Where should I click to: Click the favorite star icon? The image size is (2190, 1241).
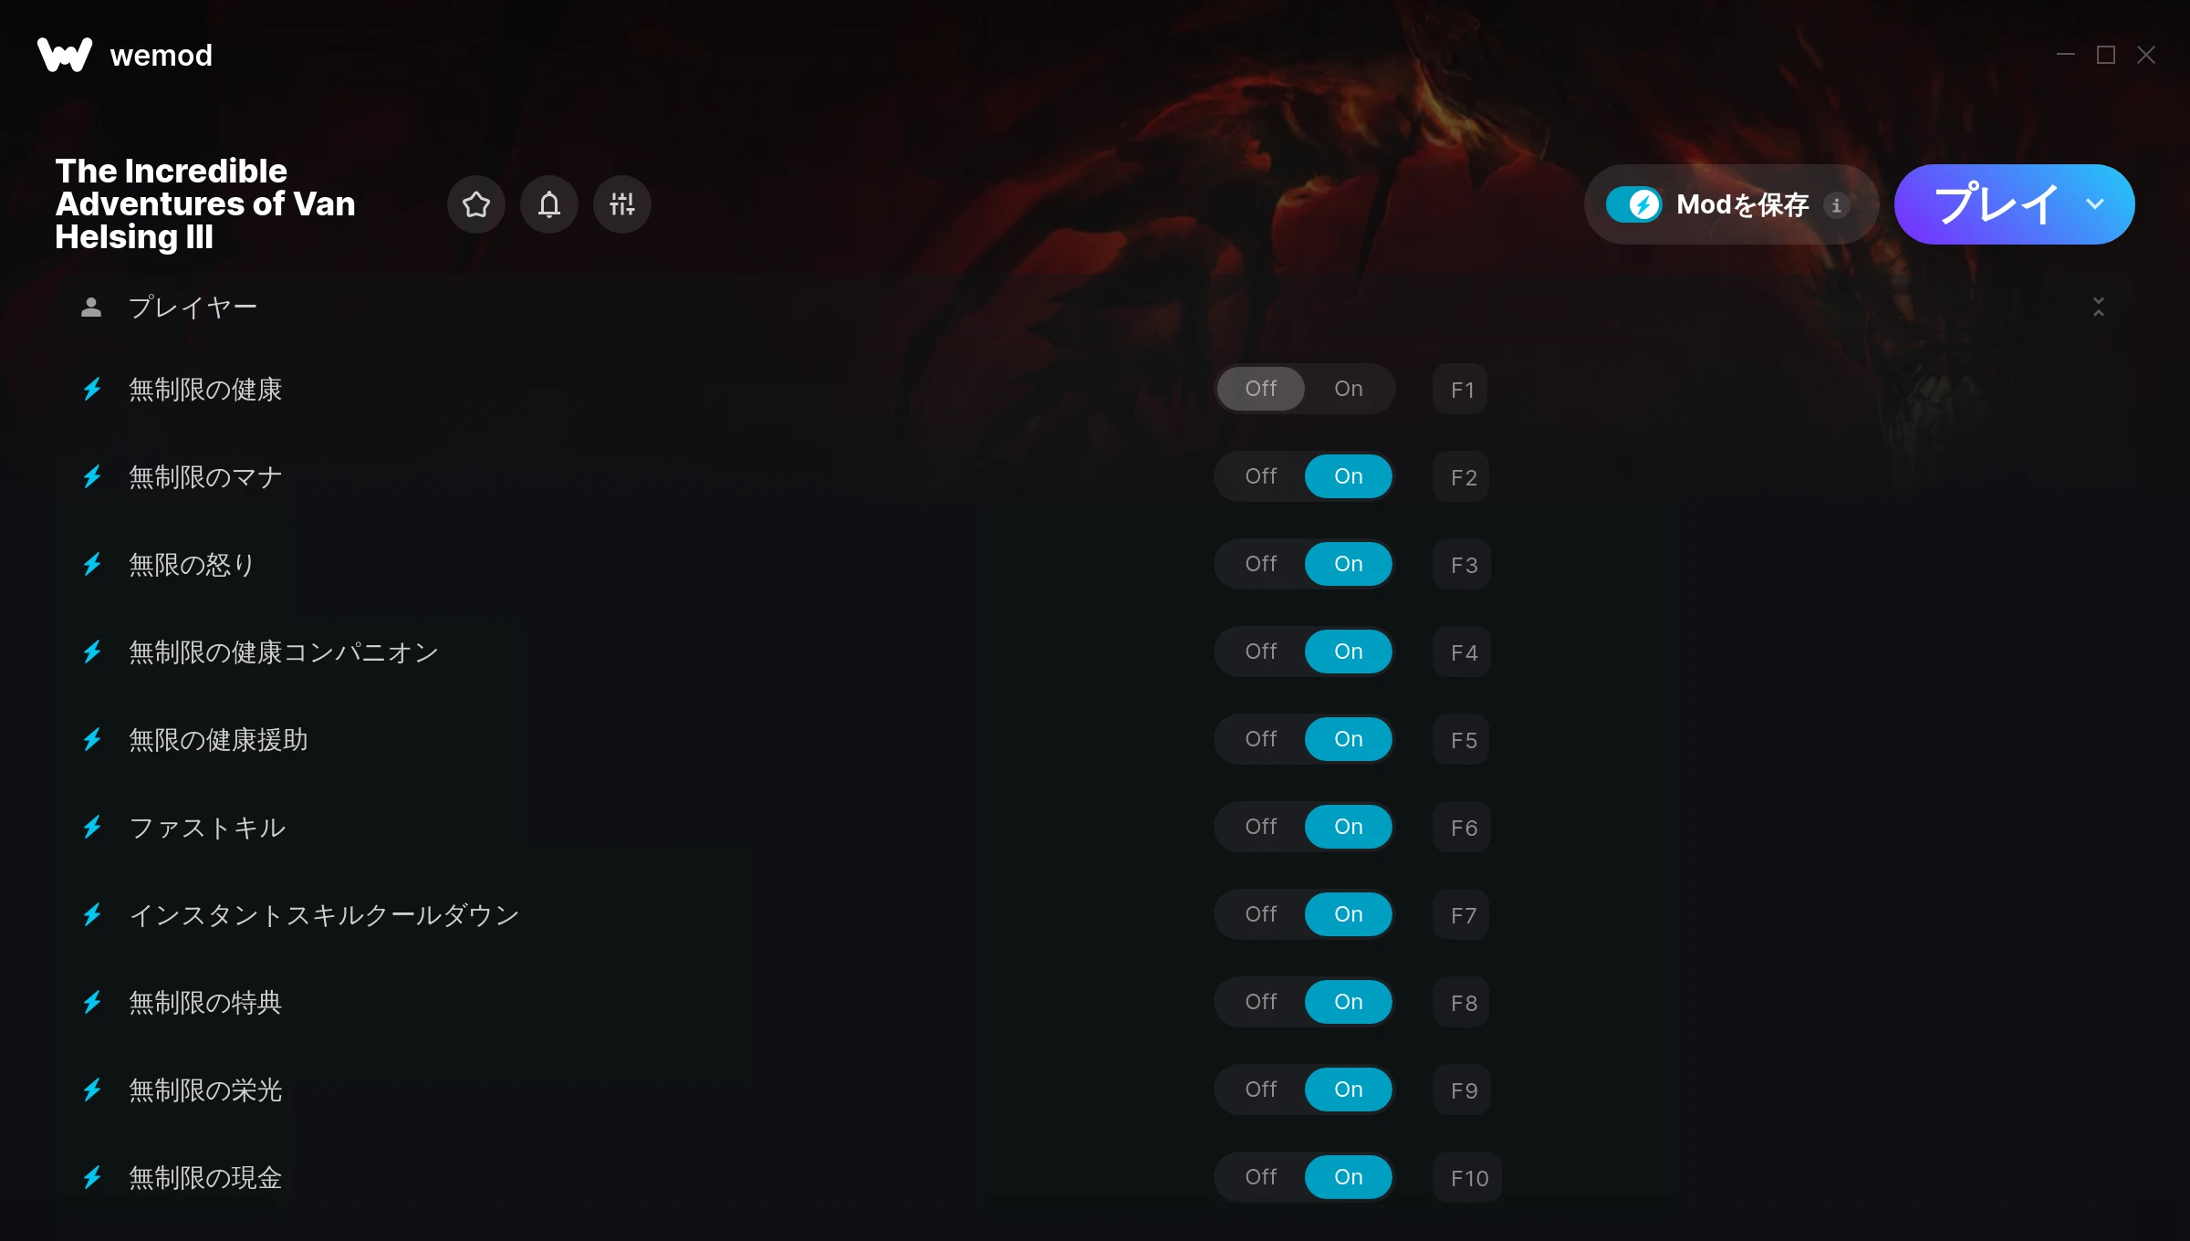pos(475,204)
